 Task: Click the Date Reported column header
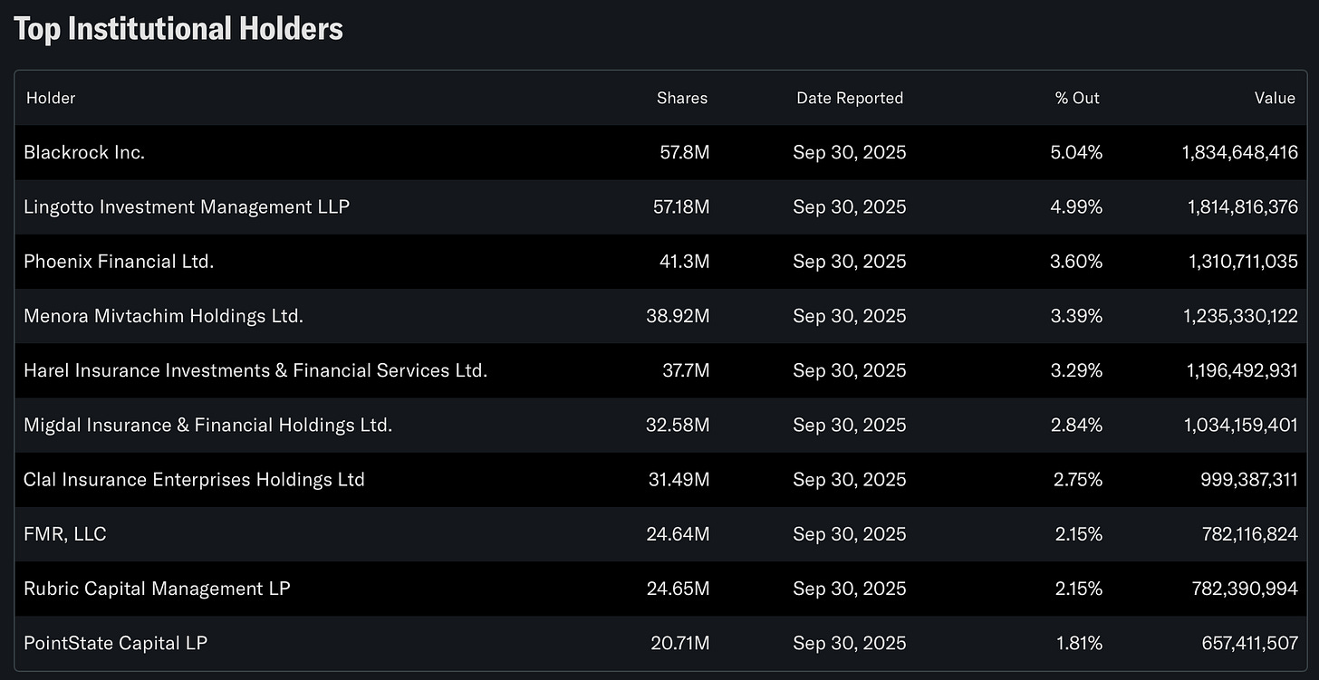[x=850, y=98]
